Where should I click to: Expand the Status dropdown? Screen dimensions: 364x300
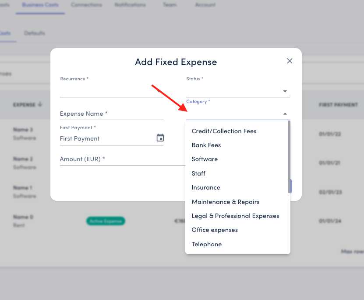pos(285,91)
